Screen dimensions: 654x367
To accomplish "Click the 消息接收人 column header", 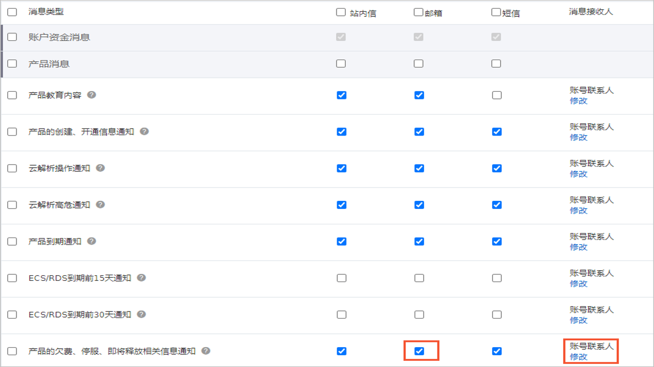I will 591,12.
